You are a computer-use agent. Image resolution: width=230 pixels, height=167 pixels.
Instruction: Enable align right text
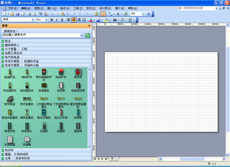[79, 20]
